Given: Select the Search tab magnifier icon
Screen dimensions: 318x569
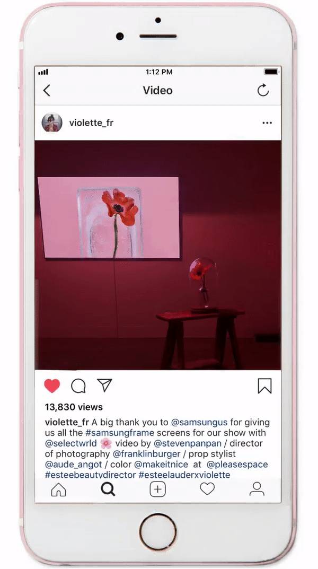Looking at the screenshot, I should pyautogui.click(x=108, y=489).
